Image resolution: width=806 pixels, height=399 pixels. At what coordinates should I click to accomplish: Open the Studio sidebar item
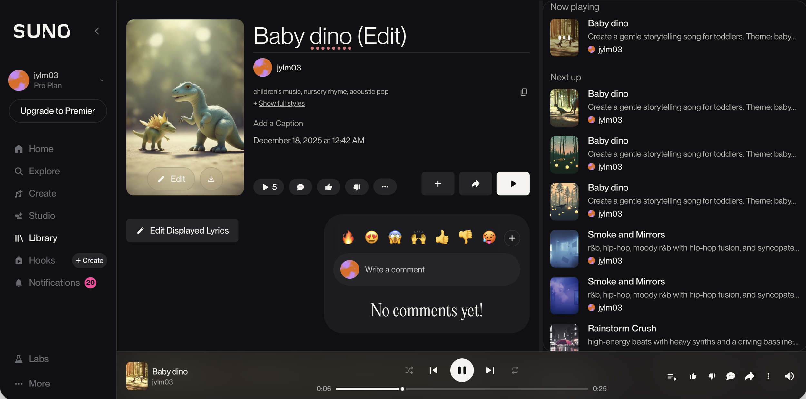[42, 216]
